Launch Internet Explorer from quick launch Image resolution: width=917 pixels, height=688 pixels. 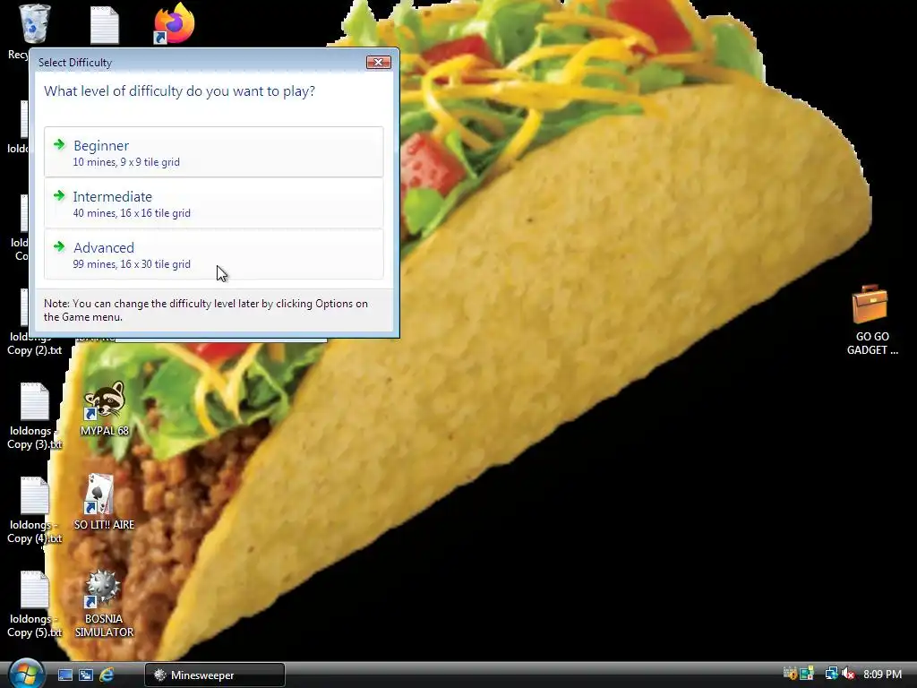click(107, 675)
